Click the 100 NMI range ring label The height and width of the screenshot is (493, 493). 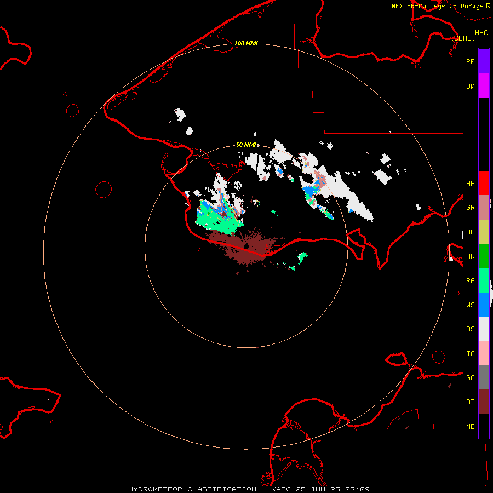pyautogui.click(x=246, y=43)
